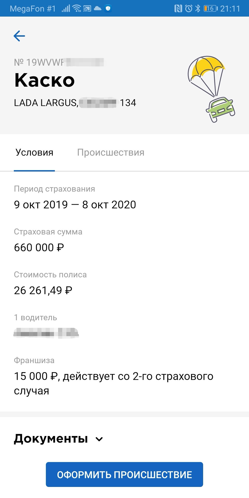The width and height of the screenshot is (249, 498).
Task: Tap the back arrow
Action: pyautogui.click(x=19, y=36)
